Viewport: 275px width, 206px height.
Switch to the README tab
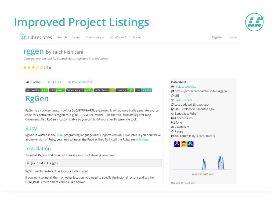[34, 82]
